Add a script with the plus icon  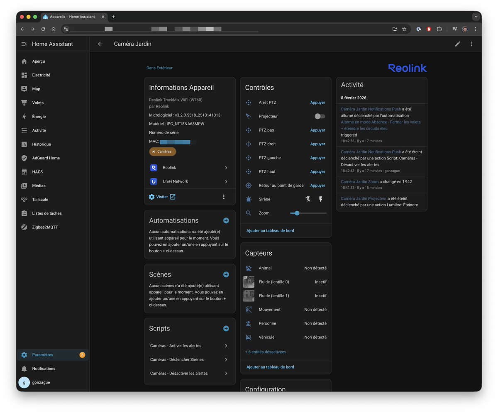coord(226,328)
